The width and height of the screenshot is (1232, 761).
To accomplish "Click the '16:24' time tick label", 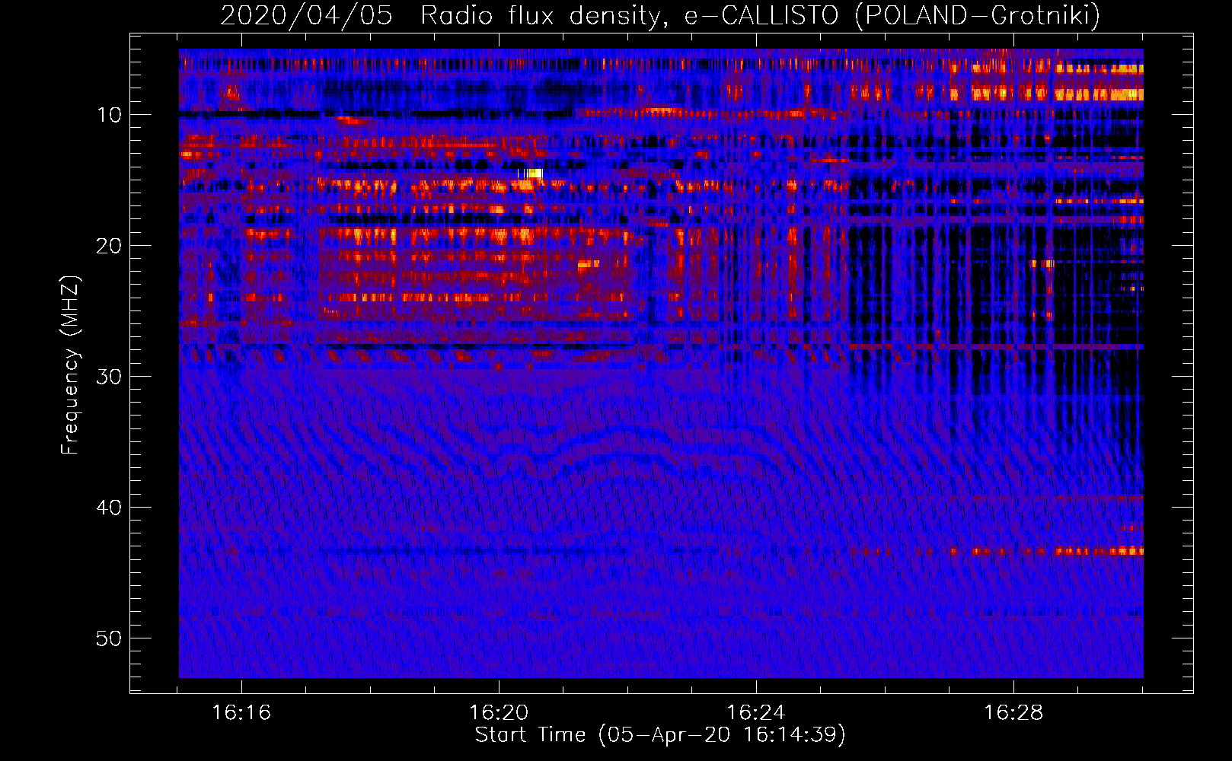I will pos(756,713).
